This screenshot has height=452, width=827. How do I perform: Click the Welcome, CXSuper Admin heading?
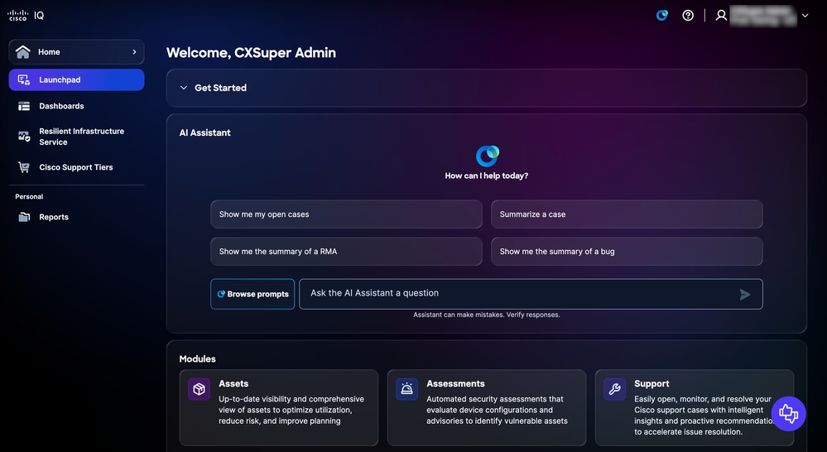[x=251, y=53]
